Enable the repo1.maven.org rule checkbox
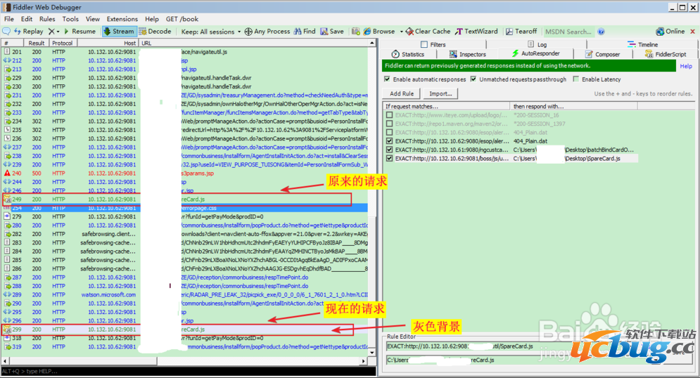 (390, 124)
